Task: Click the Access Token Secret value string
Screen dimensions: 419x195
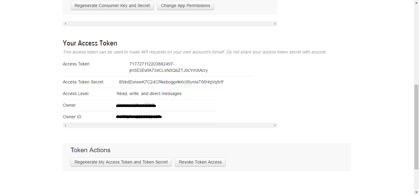Action: (171, 82)
